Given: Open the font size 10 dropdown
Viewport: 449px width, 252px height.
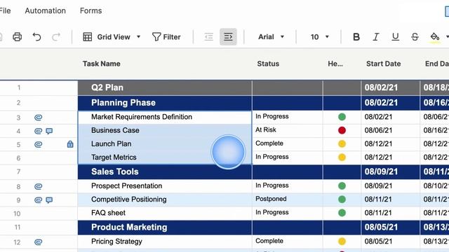Looking at the screenshot, I should [320, 37].
